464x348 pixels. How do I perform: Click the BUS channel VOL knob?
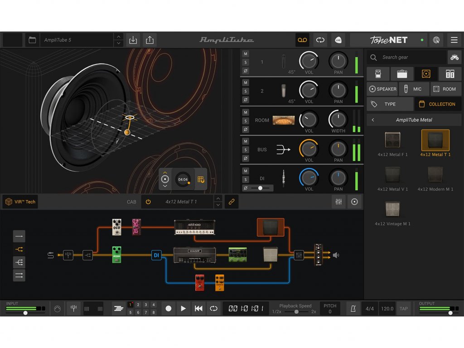coord(309,149)
